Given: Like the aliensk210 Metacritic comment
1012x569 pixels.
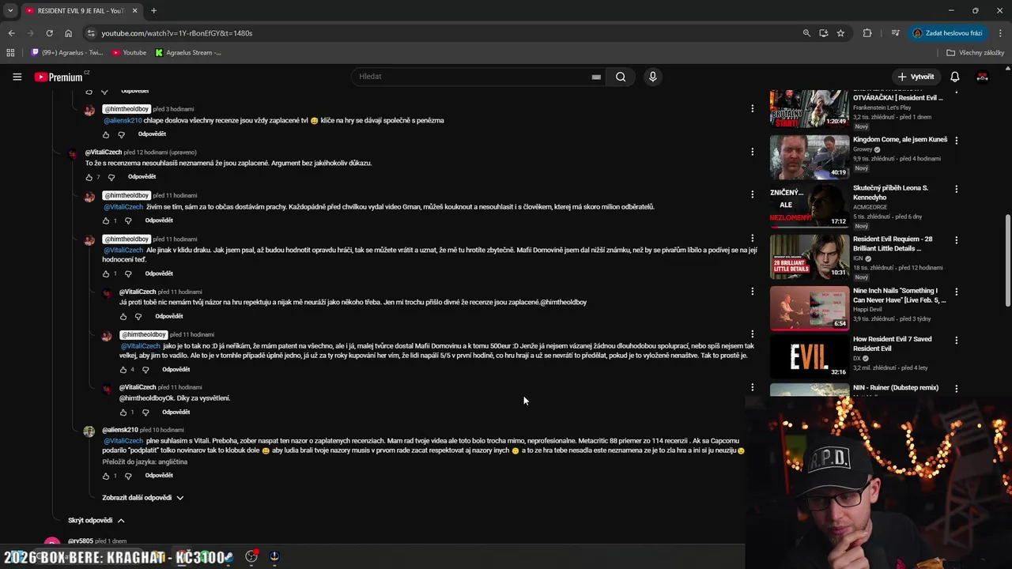Looking at the screenshot, I should (x=106, y=476).
